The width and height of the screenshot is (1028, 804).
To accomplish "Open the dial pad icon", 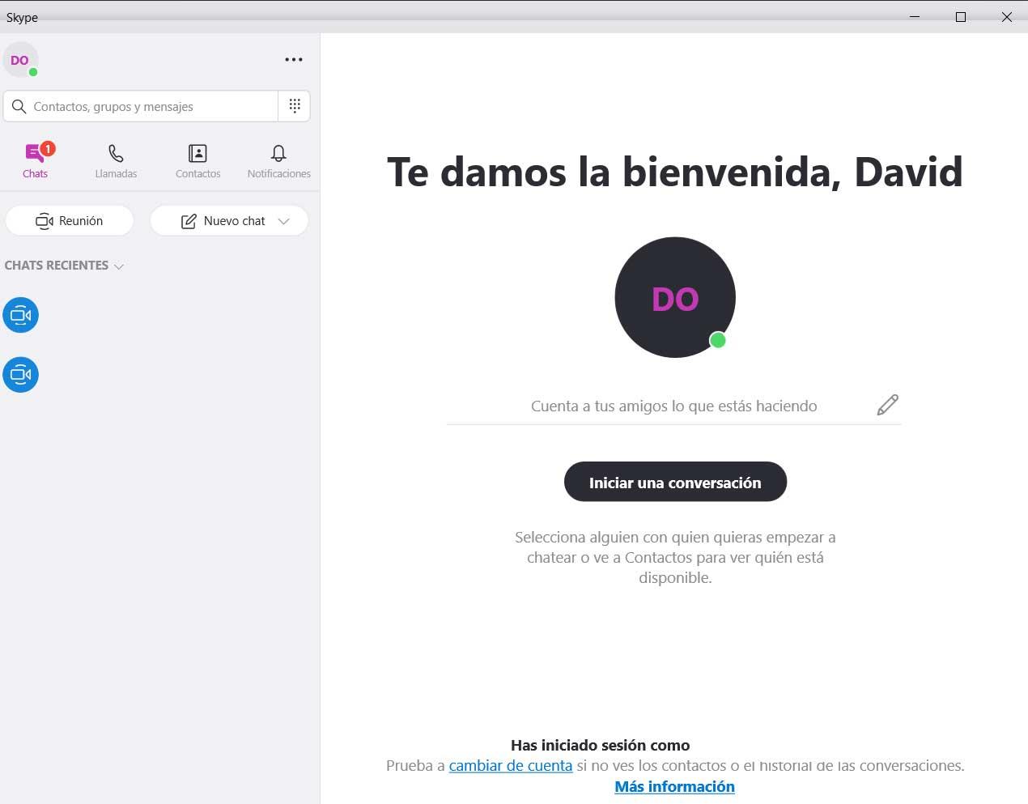I will (x=295, y=106).
